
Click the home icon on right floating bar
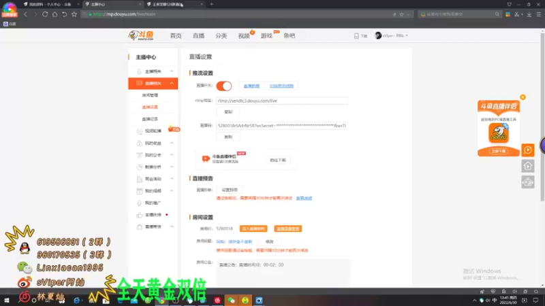[527, 166]
